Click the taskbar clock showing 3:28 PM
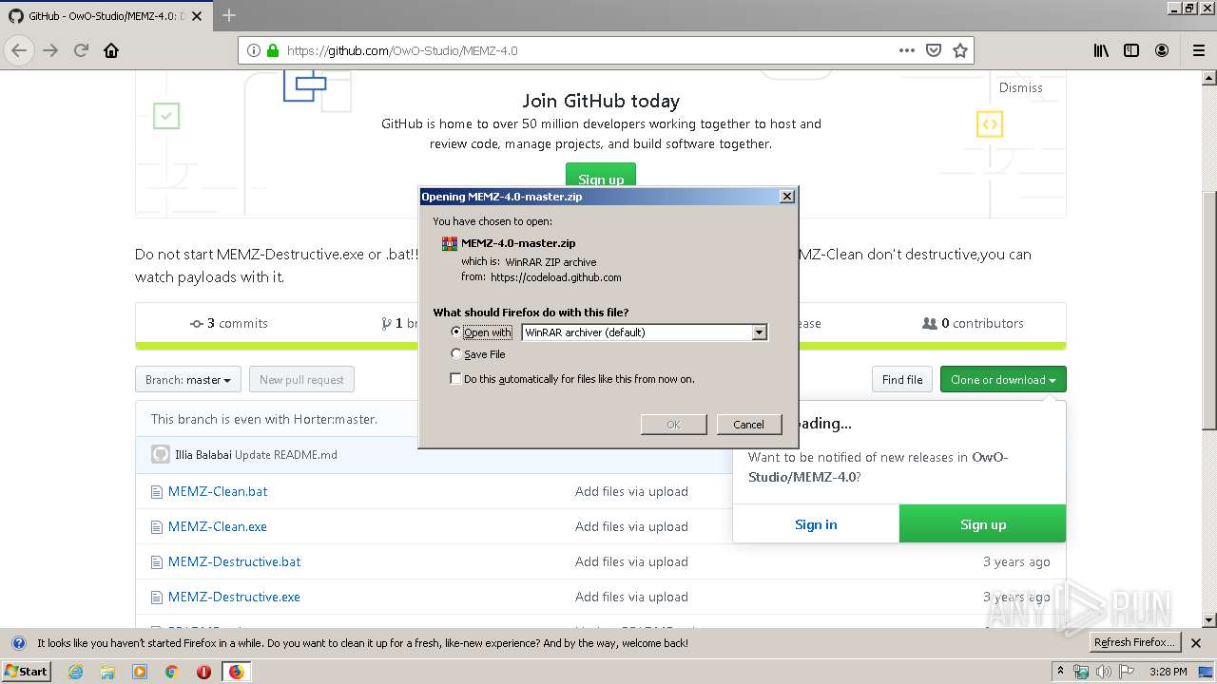This screenshot has width=1217, height=684. (1168, 672)
